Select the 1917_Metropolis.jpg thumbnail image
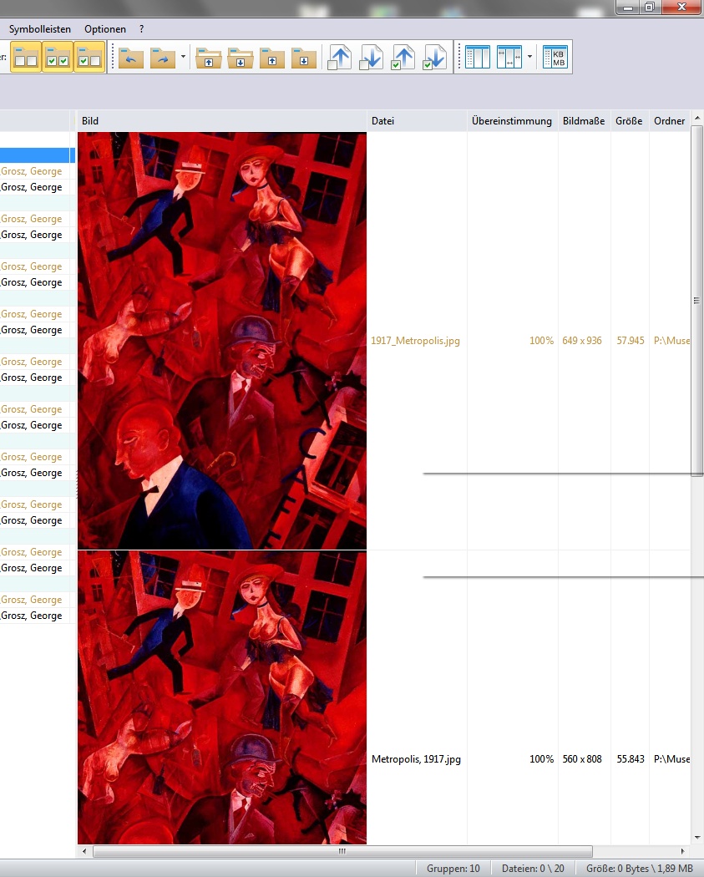Image resolution: width=704 pixels, height=877 pixels. [x=222, y=341]
